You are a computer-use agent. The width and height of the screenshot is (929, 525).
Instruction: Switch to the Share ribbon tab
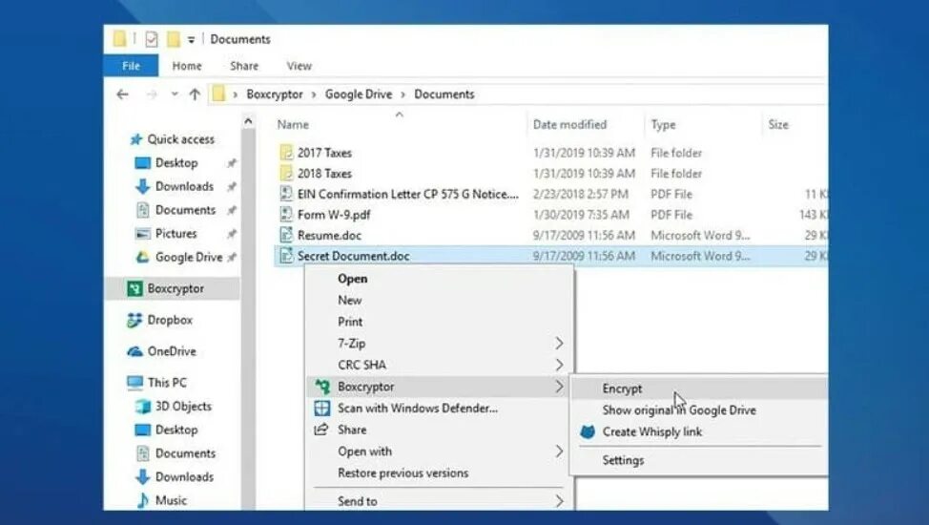[x=244, y=66]
